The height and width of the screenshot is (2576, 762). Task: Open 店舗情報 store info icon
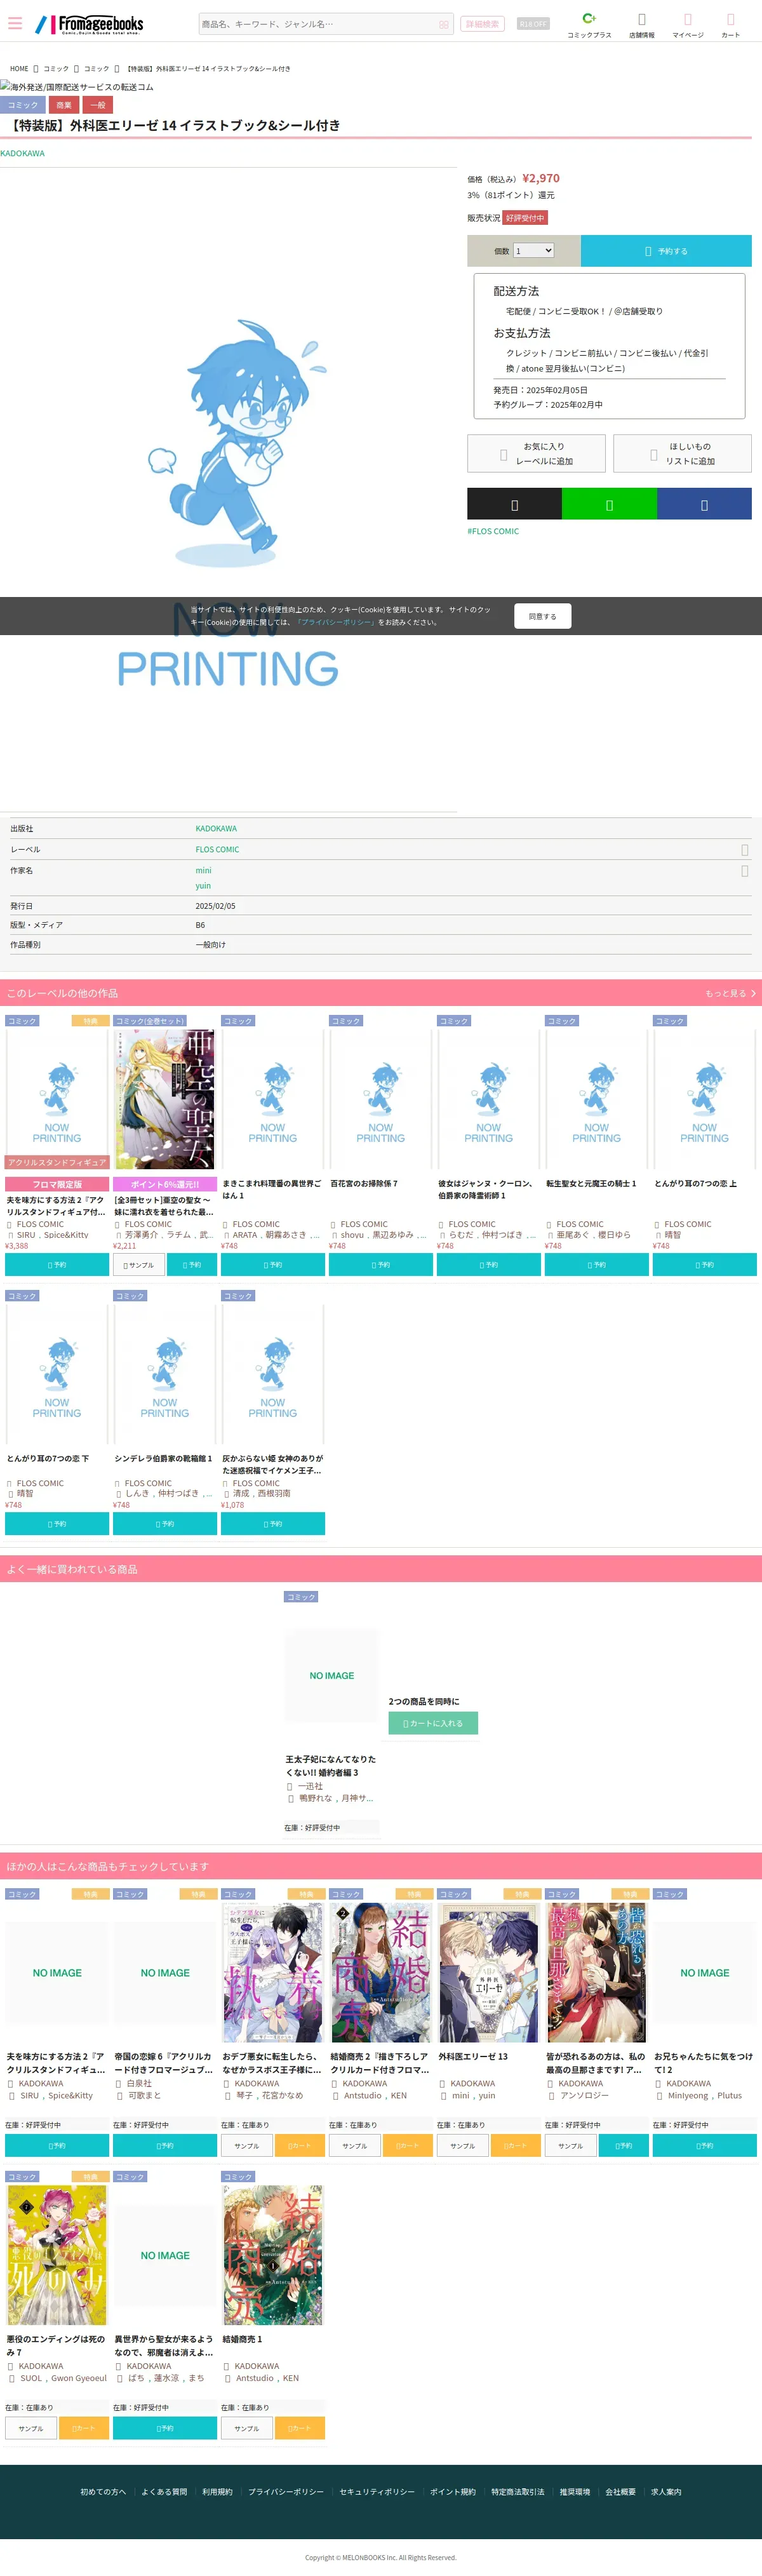[x=641, y=25]
